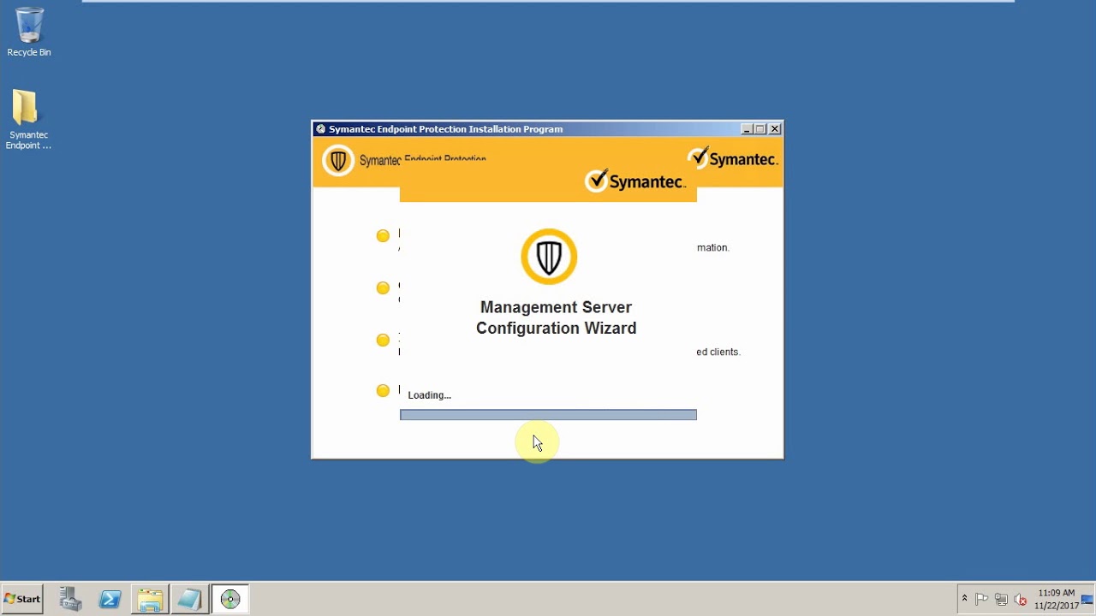Select the installer disc taskbar button

click(x=229, y=599)
